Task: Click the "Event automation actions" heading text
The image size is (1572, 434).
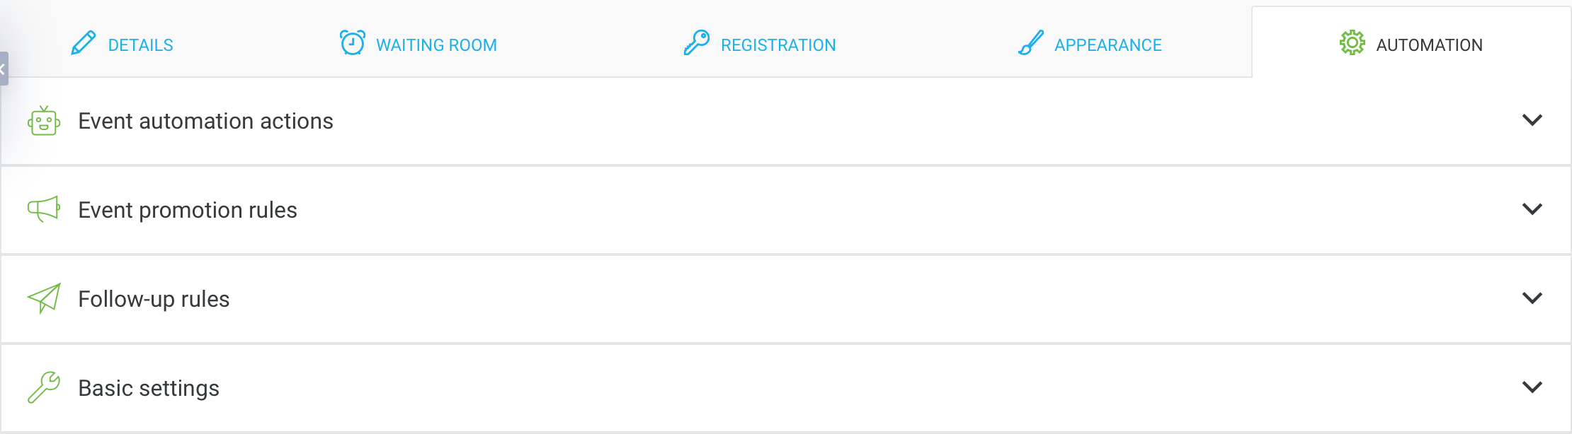Action: (205, 121)
